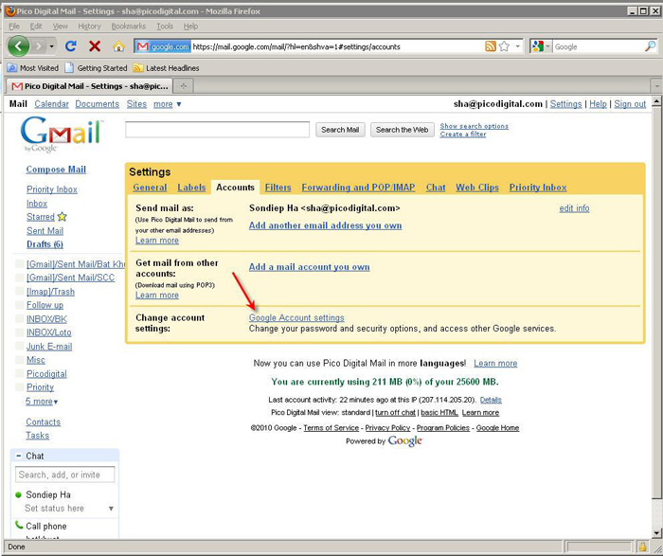Click the Gmail logo
Image resolution: width=663 pixels, height=556 pixels.
pyautogui.click(x=62, y=135)
